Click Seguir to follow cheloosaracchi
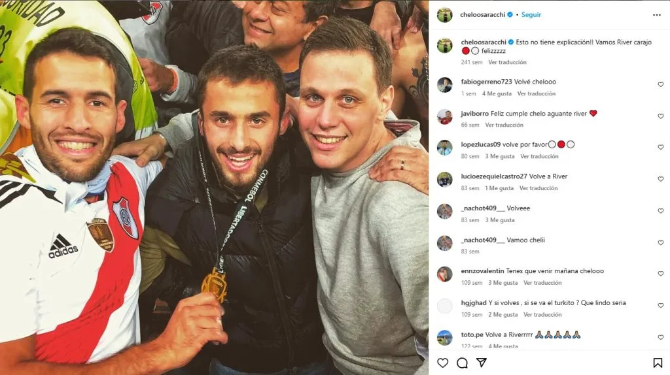The width and height of the screenshot is (670, 375). coord(531,14)
